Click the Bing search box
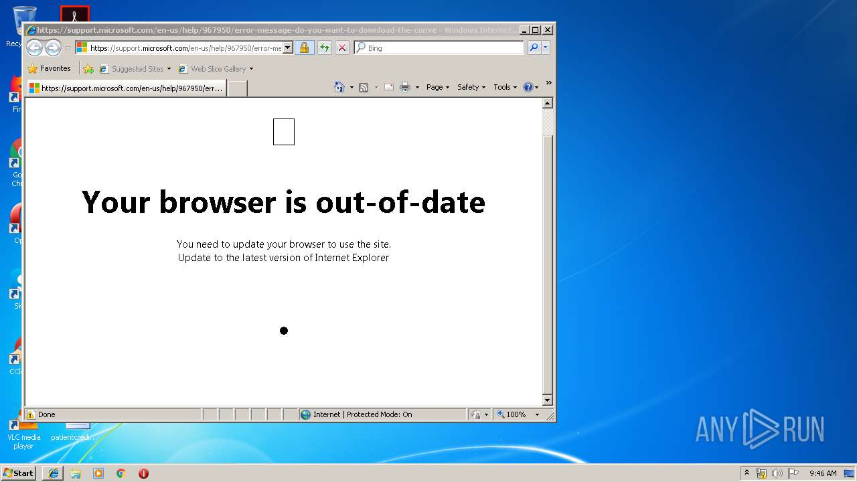 tap(439, 48)
